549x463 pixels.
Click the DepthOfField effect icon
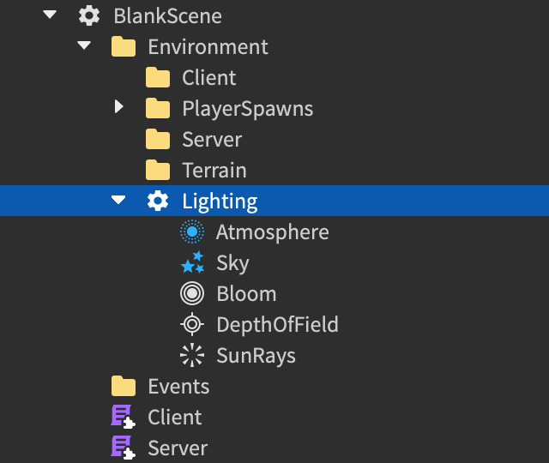tap(192, 325)
